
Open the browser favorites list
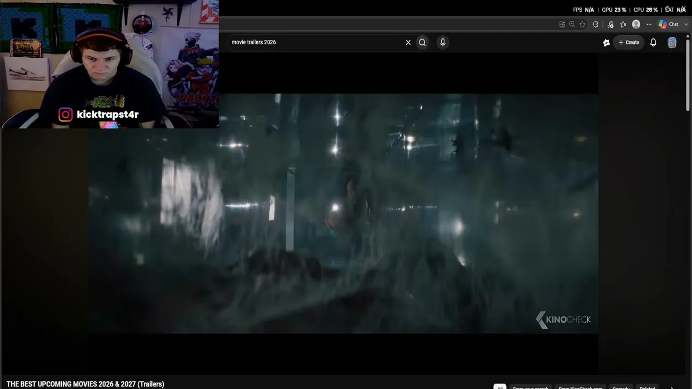[x=623, y=24]
